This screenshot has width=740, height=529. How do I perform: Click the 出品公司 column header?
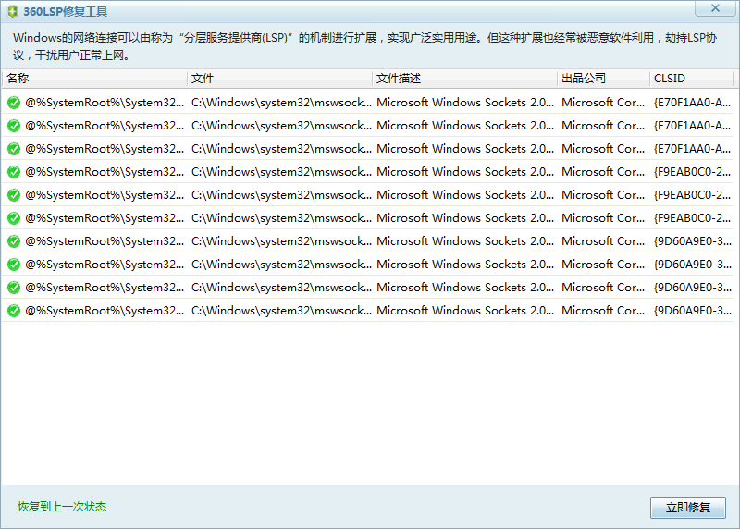pos(604,79)
